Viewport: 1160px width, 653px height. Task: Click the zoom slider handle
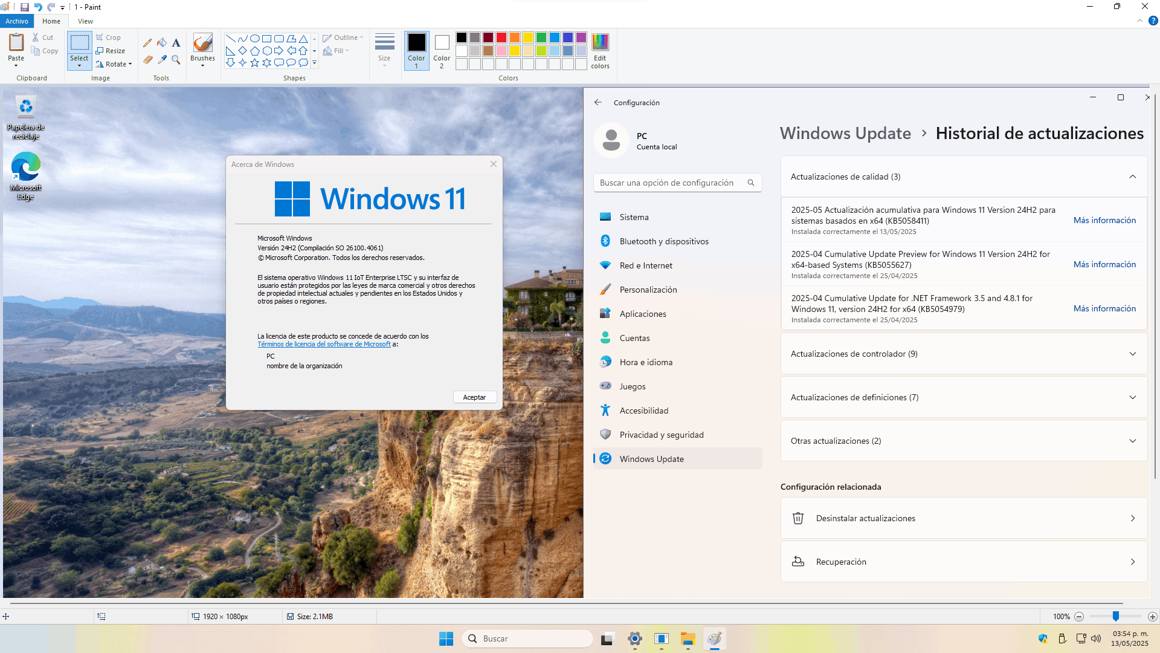[x=1116, y=616]
